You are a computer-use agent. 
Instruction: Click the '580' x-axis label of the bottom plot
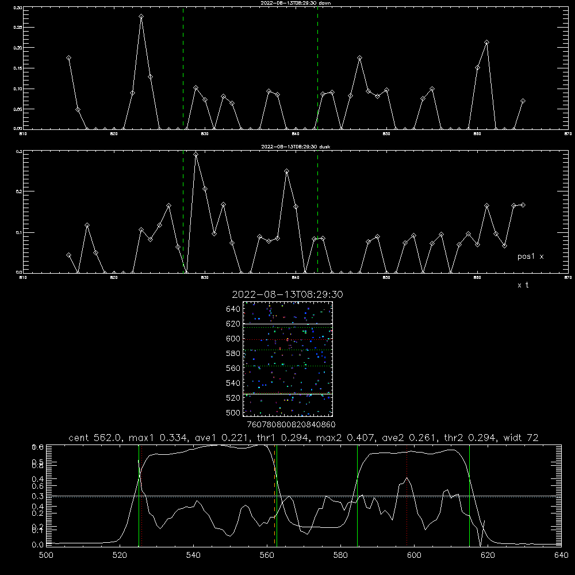point(340,555)
